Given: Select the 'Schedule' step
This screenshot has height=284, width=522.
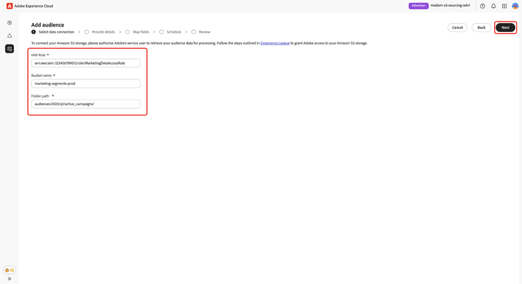Looking at the screenshot, I should point(170,32).
